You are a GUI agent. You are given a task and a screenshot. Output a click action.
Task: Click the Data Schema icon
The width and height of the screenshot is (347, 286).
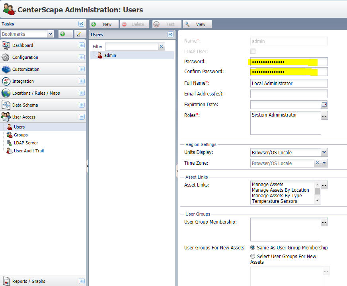click(x=6, y=105)
